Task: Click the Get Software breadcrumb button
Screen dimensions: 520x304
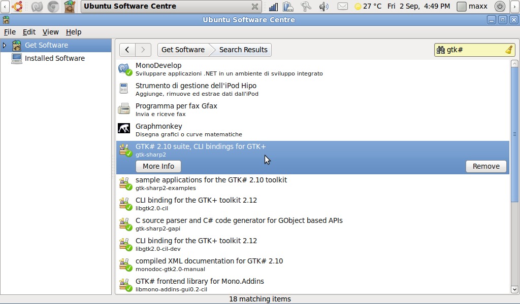Action: coord(183,50)
